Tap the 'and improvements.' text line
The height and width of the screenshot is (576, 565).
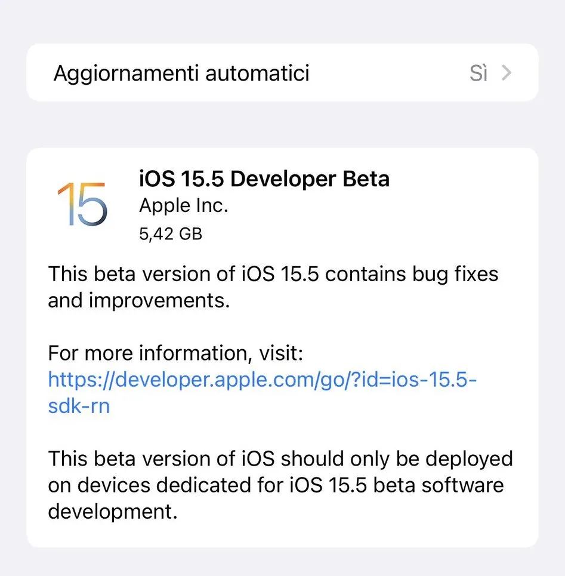click(x=138, y=301)
